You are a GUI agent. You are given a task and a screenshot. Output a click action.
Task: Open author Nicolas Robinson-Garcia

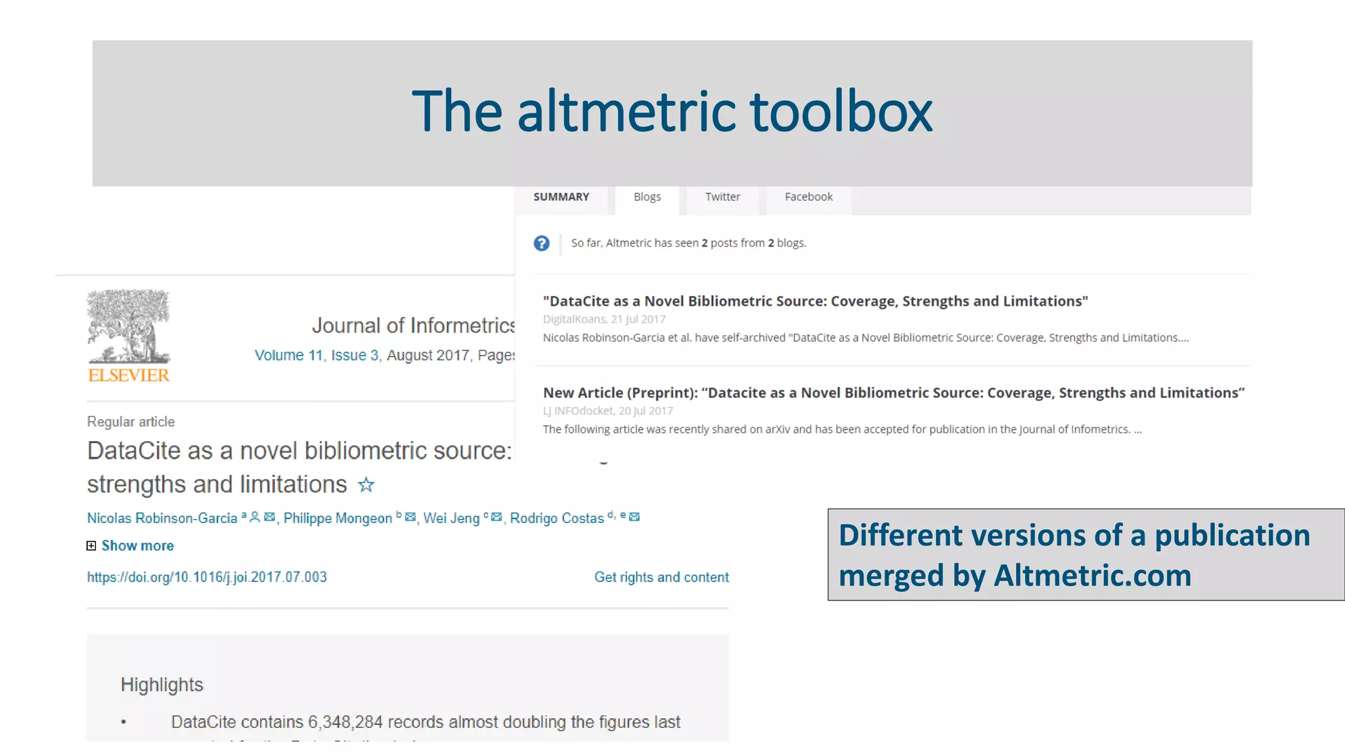[x=162, y=518]
